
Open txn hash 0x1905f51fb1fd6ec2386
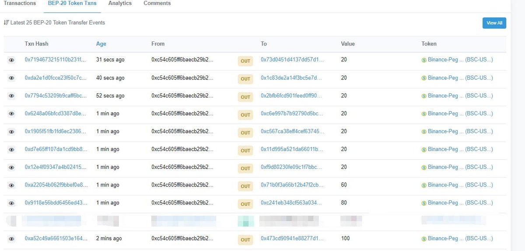[56, 131]
